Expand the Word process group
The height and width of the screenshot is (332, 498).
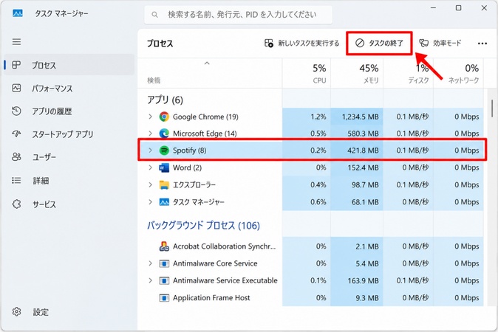coord(150,167)
